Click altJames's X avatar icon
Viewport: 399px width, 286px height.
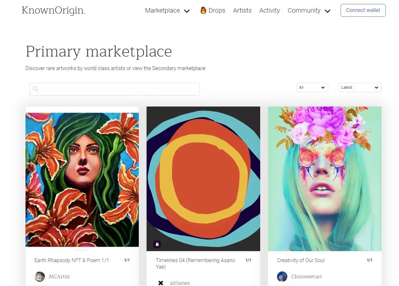pos(161,283)
